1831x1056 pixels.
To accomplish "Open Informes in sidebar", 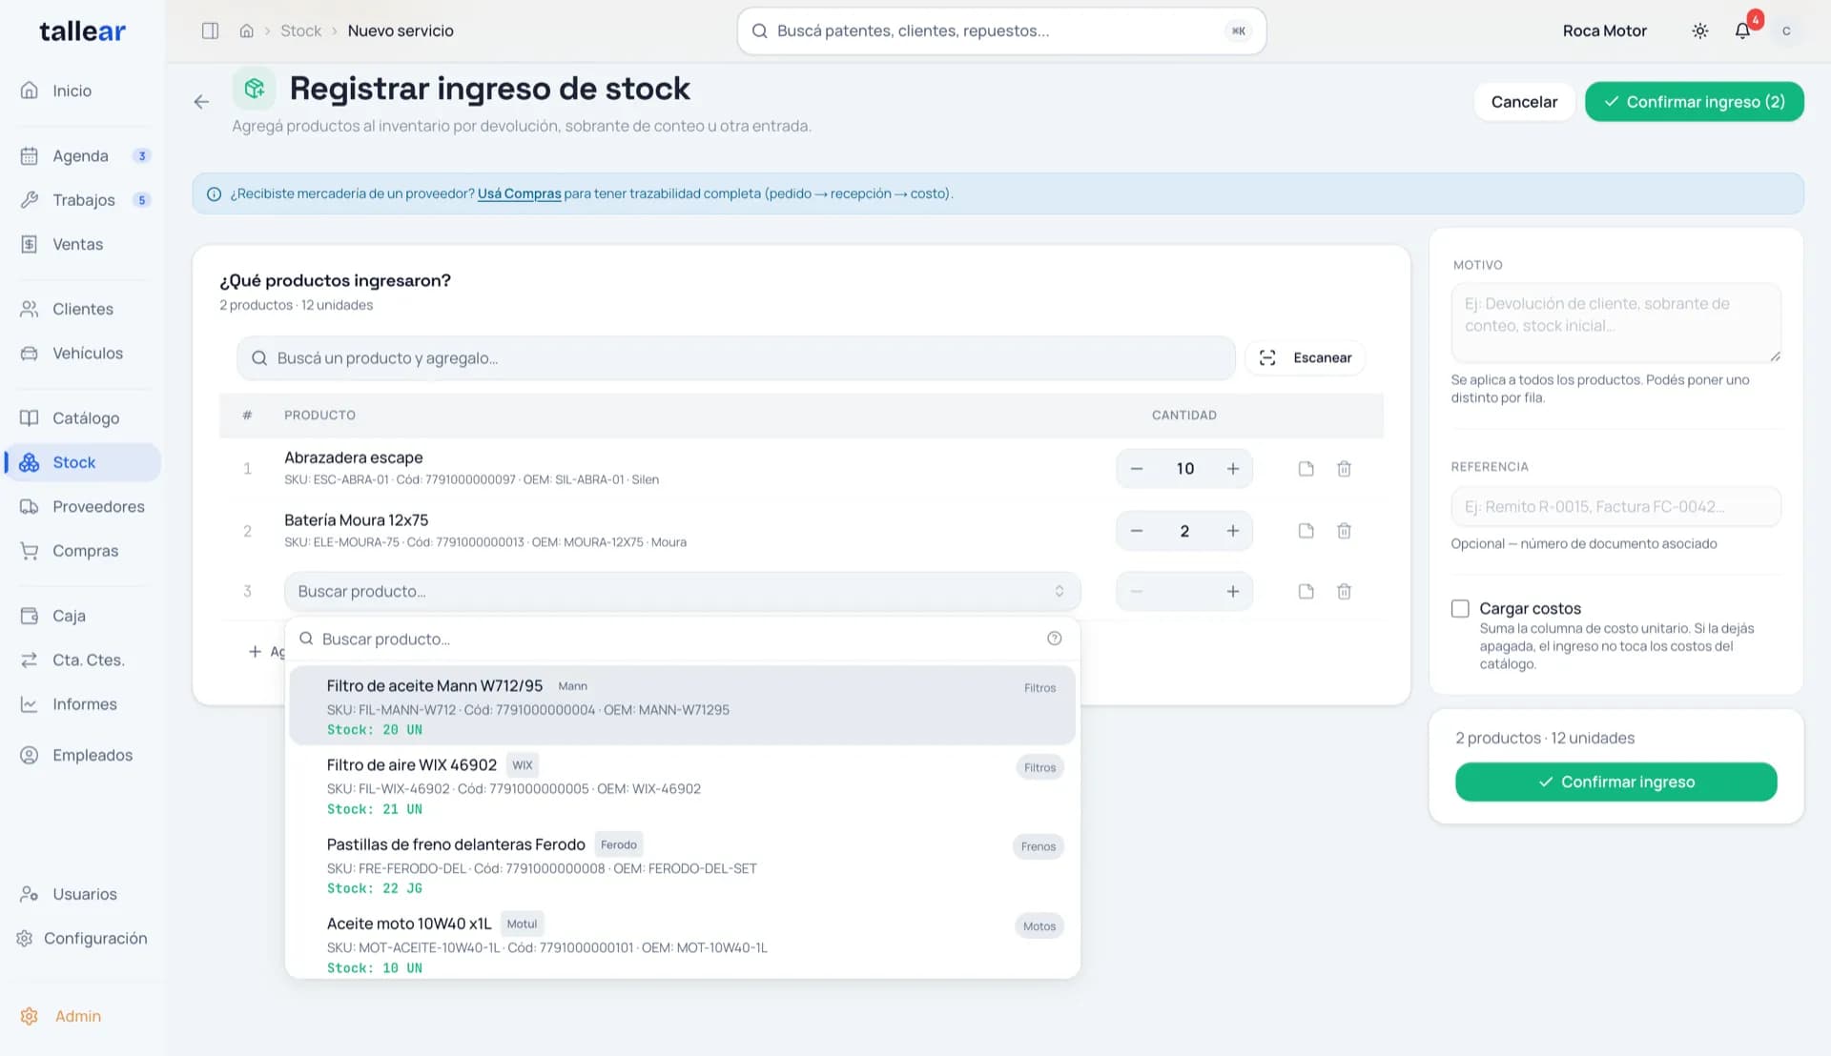I will pyautogui.click(x=82, y=704).
